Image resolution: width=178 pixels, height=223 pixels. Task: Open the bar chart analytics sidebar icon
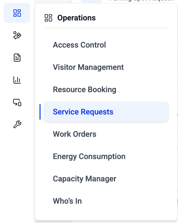17,80
